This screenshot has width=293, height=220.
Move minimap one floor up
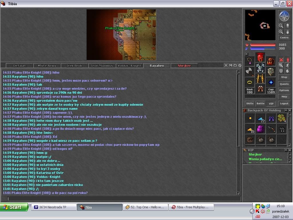(288, 25)
